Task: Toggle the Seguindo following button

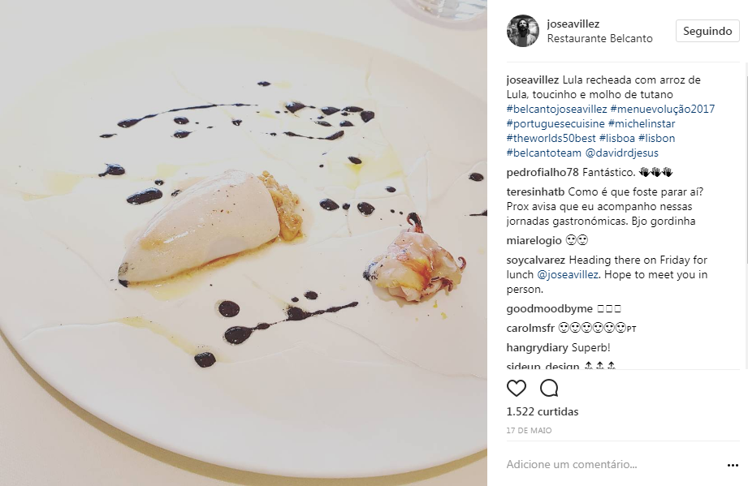Action: [707, 31]
